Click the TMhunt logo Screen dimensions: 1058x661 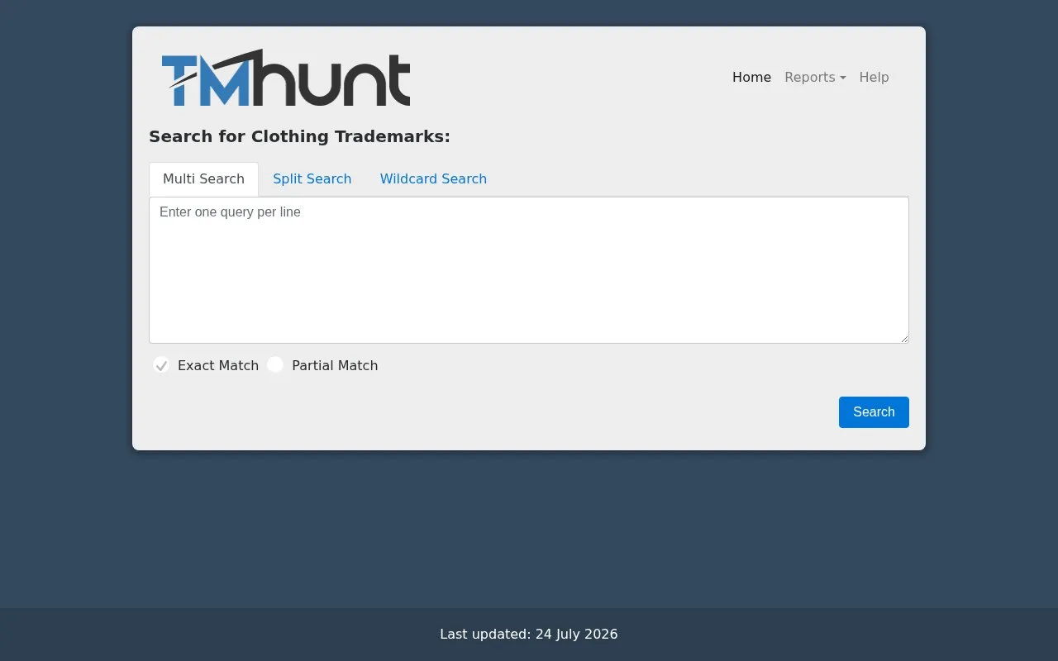[286, 78]
